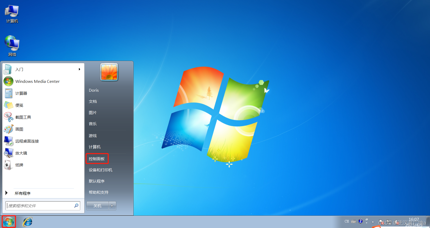Image resolution: width=430 pixels, height=228 pixels.
Task: Open 计算机 in Start menu right pane
Action: click(95, 147)
